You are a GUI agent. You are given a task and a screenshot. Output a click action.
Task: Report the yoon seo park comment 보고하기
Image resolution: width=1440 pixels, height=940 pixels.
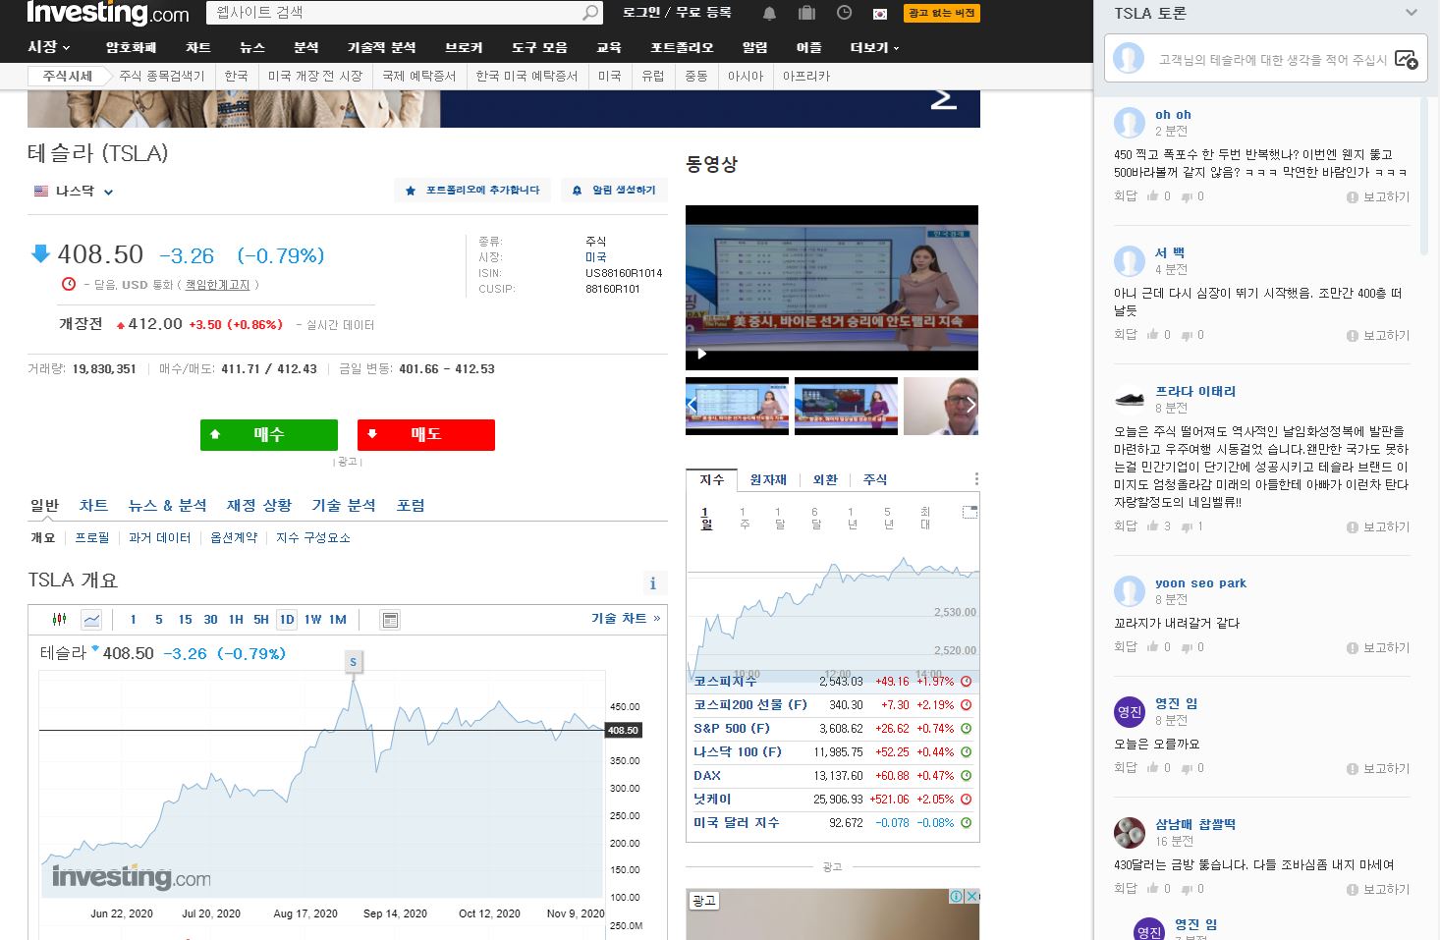[1378, 648]
